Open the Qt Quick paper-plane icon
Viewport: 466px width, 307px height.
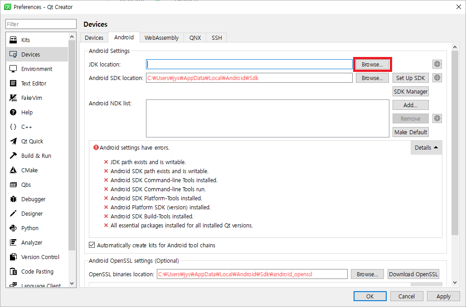point(13,141)
